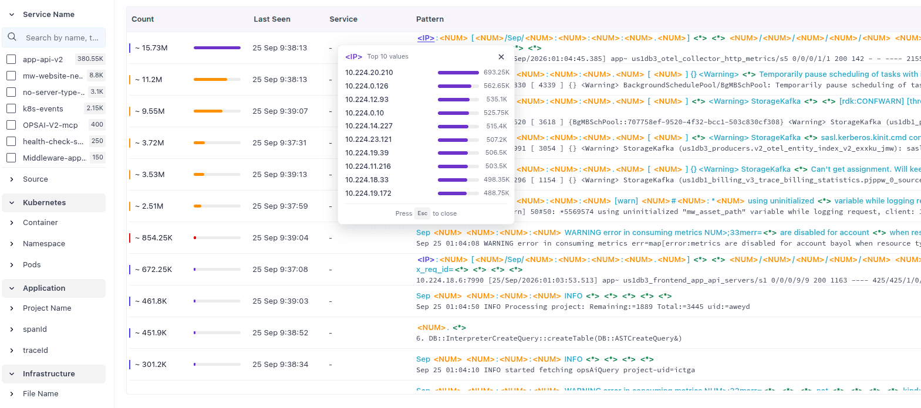This screenshot has width=921, height=408.
Task: Click the ~ 9.55M count cell
Action: click(150, 111)
